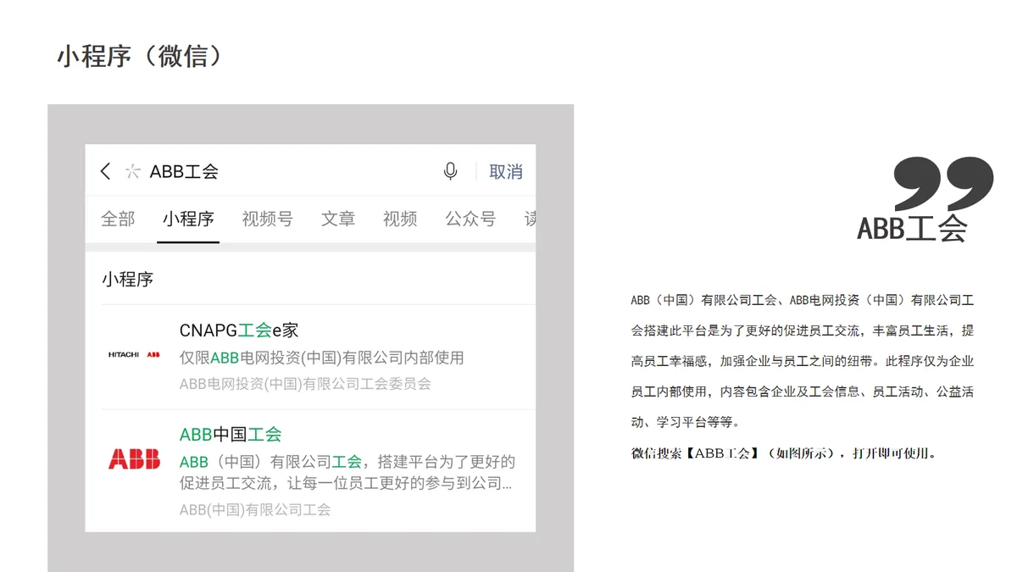Switch to the 全部 tab
Screen dimensions: 1017x572
(x=118, y=219)
